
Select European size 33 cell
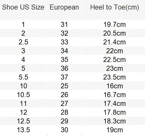click(64, 42)
